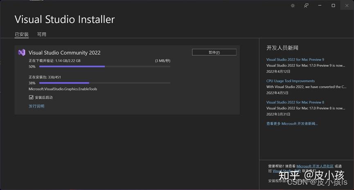Viewport: 354px width, 190px height.
Task: Click the 2022年4月5日 date text
Action: [277, 93]
